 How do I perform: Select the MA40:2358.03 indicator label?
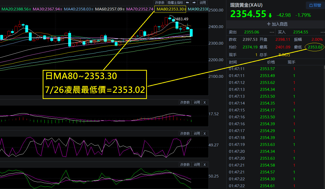[77, 9]
